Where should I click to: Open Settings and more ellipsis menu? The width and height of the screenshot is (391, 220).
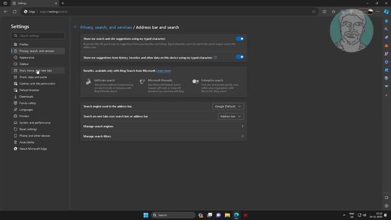[x=378, y=12]
